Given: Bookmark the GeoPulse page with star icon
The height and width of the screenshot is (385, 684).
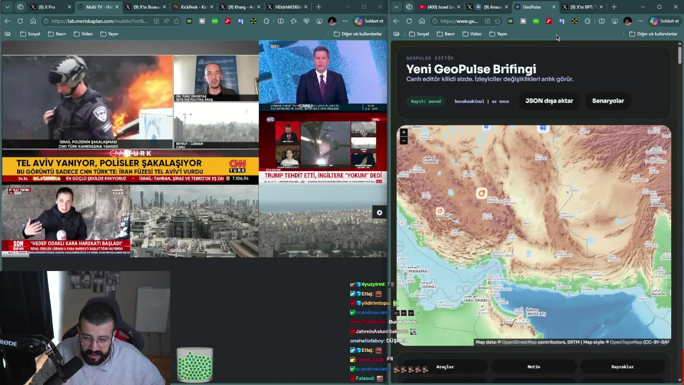Looking at the screenshot, I should click(498, 21).
